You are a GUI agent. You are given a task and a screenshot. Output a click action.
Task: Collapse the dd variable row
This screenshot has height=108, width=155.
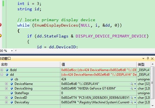(x=2, y=75)
